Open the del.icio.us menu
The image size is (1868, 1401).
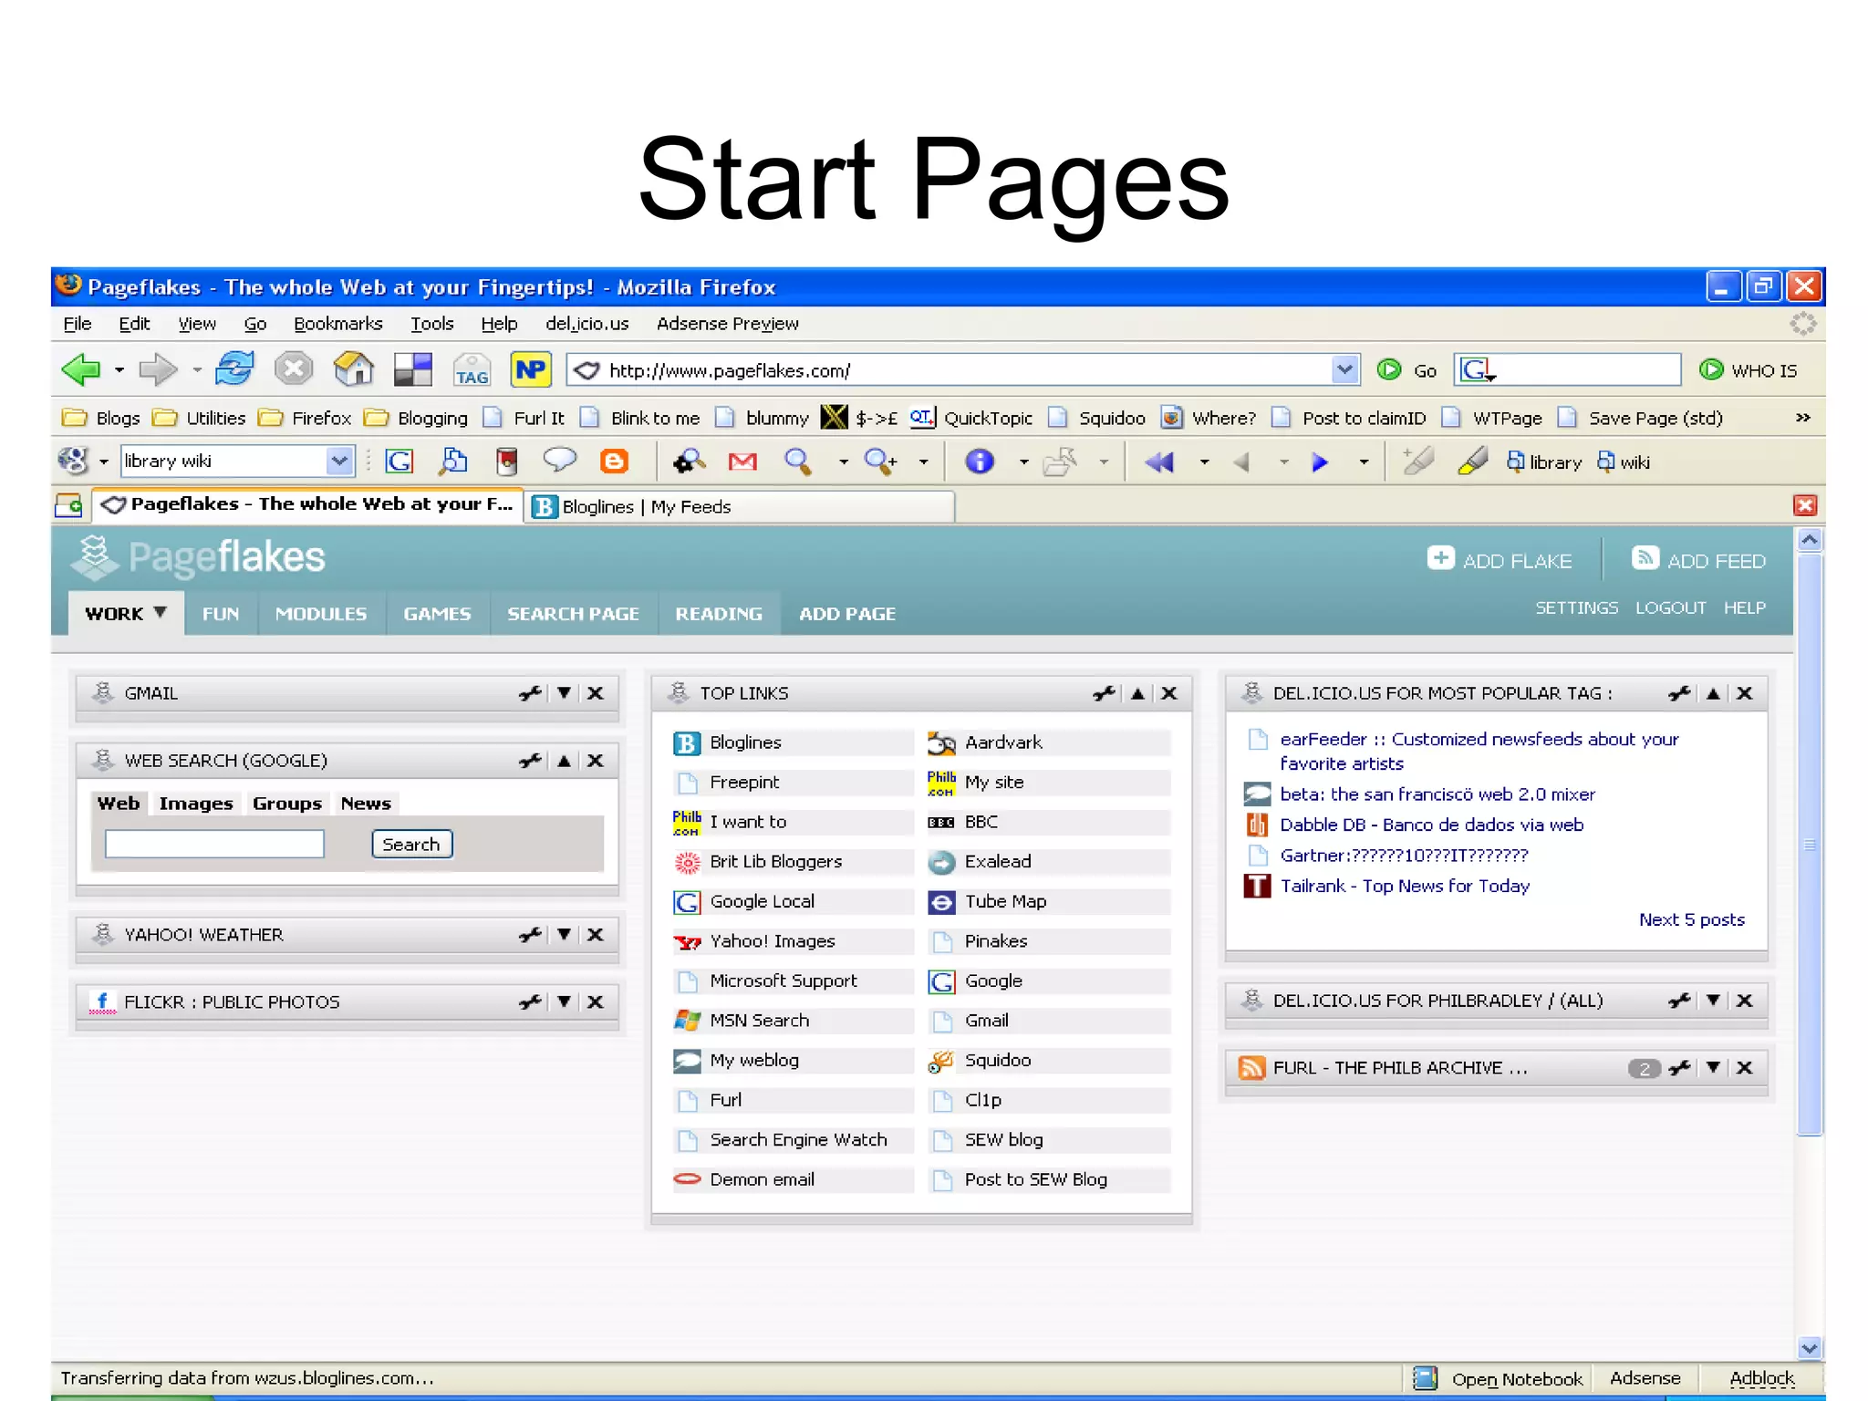(587, 324)
